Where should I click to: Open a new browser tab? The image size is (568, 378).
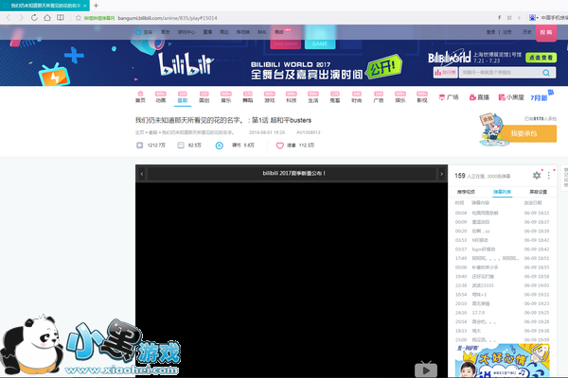pos(96,6)
